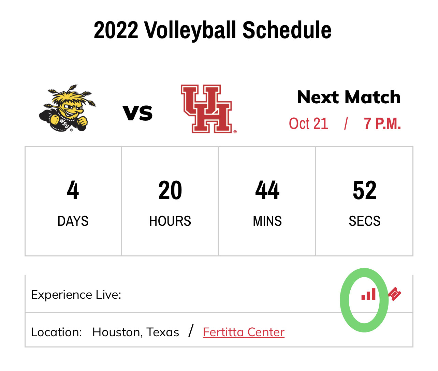This screenshot has width=438, height=371.
Task: Click the Location label
Action: [56, 332]
